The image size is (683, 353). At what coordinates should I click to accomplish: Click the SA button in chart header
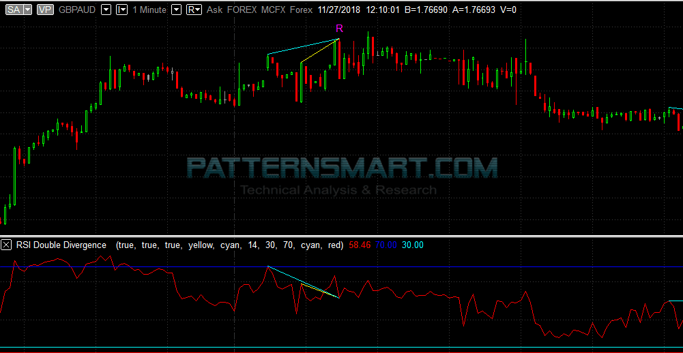click(13, 10)
